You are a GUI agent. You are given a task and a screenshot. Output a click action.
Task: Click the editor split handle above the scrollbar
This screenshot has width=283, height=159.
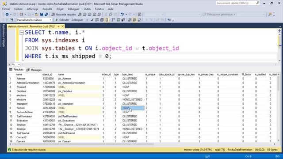coord(279,30)
